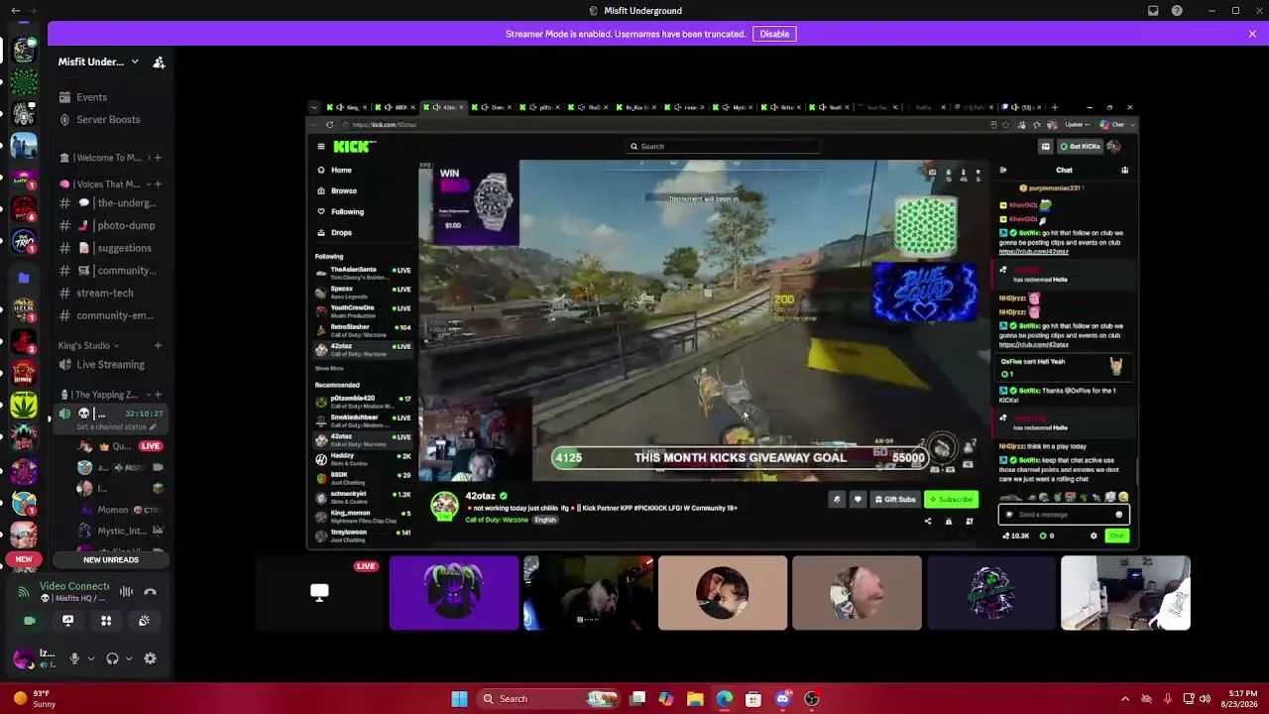Image resolution: width=1269 pixels, height=714 pixels.
Task: Click the Kick hamburger menu in stream
Action: point(321,147)
